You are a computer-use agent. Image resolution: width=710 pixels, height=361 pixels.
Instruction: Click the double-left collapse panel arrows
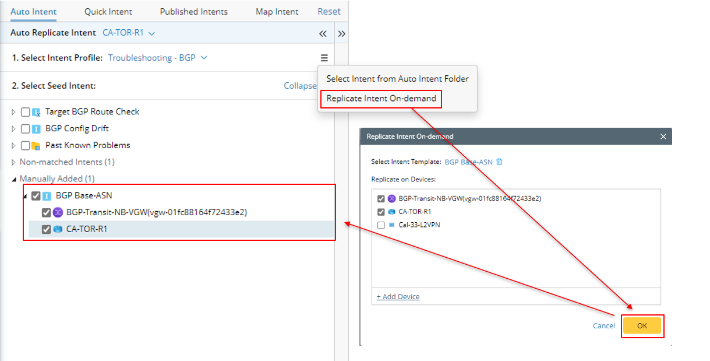(x=323, y=34)
